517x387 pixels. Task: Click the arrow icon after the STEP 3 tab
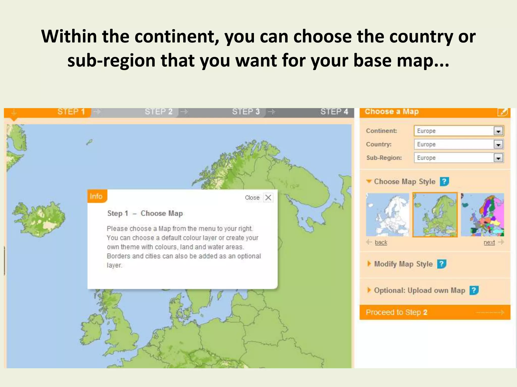coord(272,112)
